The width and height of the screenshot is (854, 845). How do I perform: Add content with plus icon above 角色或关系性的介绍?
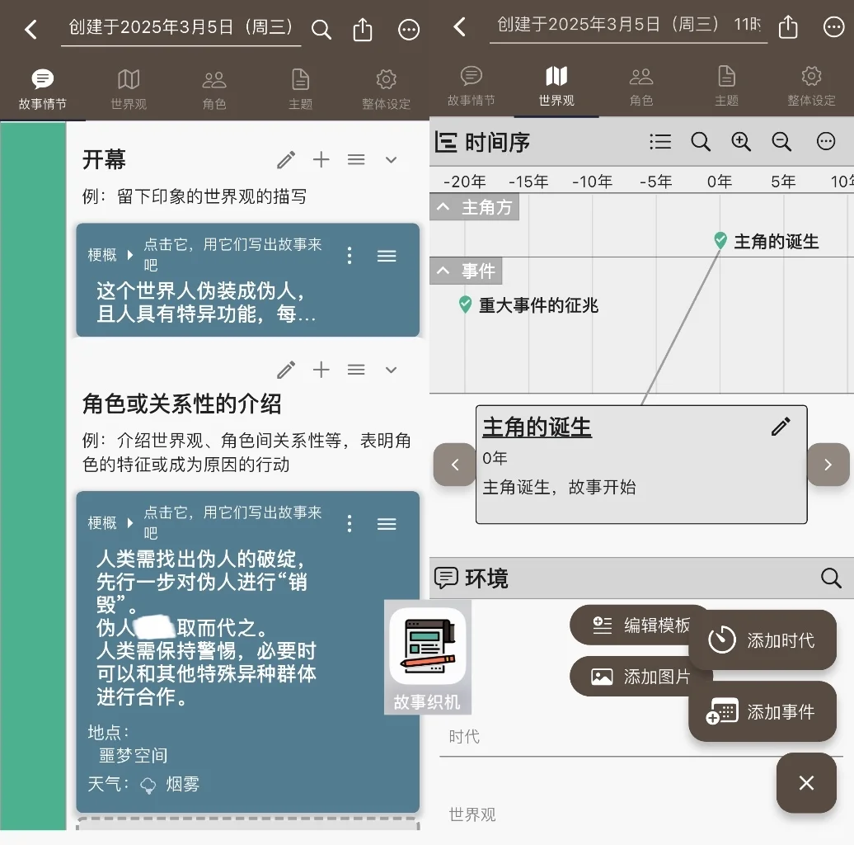tap(321, 370)
